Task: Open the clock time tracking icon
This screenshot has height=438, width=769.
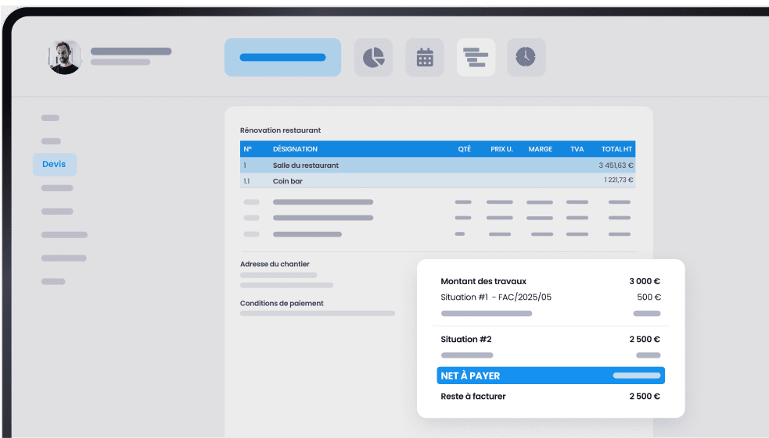Action: (x=526, y=57)
